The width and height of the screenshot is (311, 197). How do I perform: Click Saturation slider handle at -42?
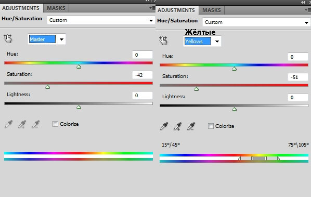coord(48,87)
